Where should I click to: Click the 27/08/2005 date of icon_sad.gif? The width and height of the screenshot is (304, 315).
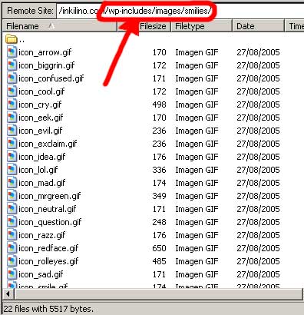(258, 274)
